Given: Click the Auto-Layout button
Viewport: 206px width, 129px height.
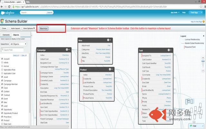Looking at the screenshot, I should tap(15, 28).
